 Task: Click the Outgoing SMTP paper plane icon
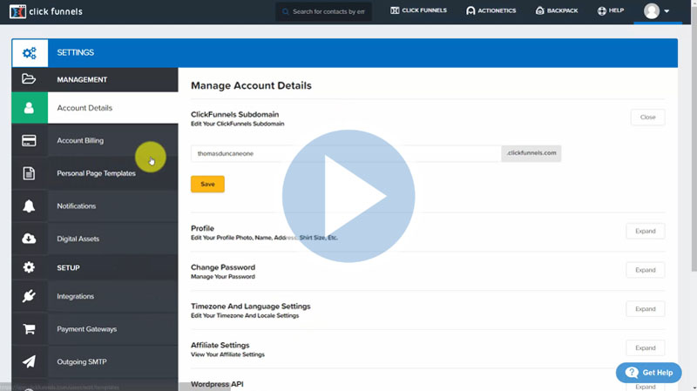click(29, 361)
